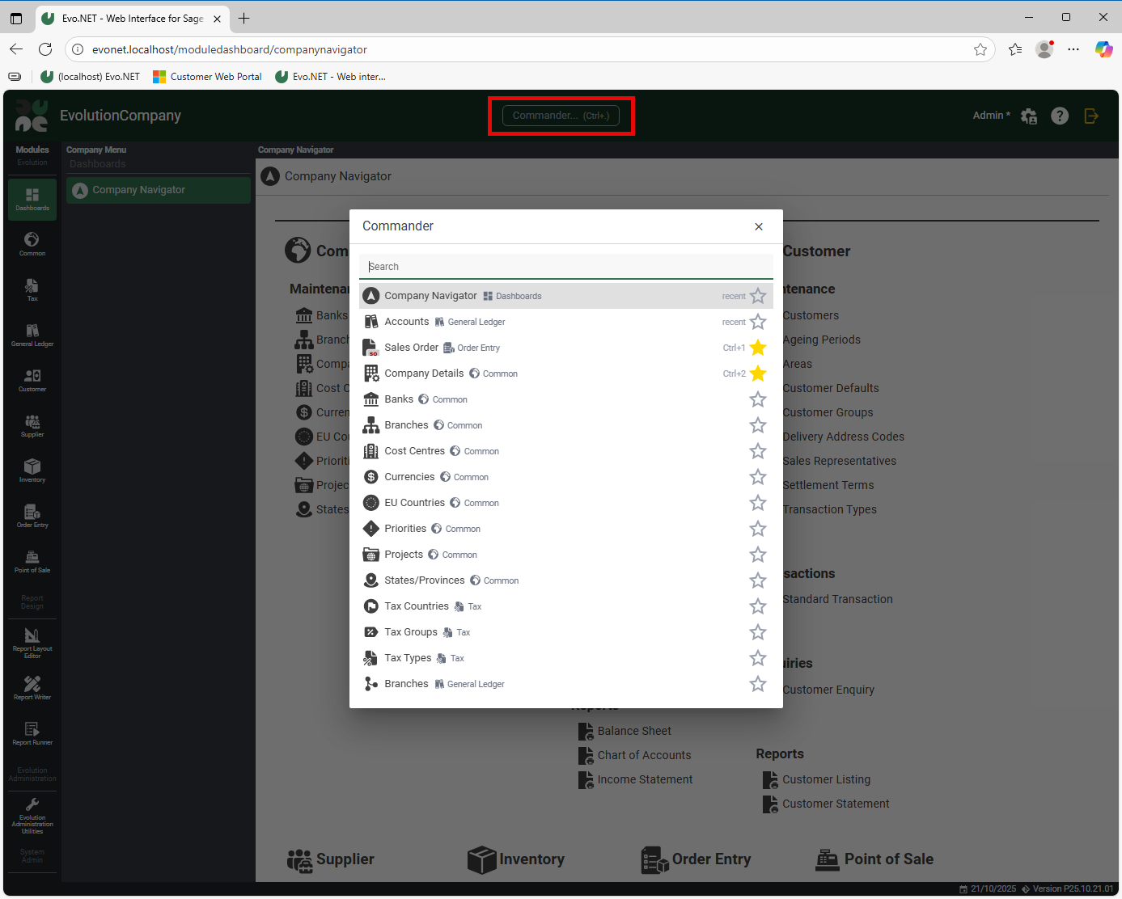
Task: Open the General Ledger module in sidebar
Action: click(x=32, y=335)
